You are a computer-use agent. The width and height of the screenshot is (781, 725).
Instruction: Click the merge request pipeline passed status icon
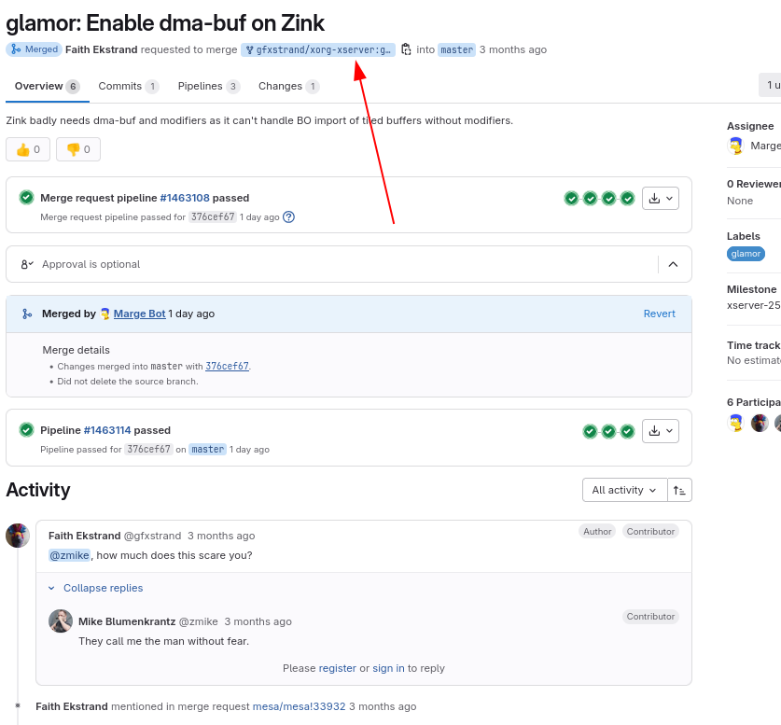[26, 198]
